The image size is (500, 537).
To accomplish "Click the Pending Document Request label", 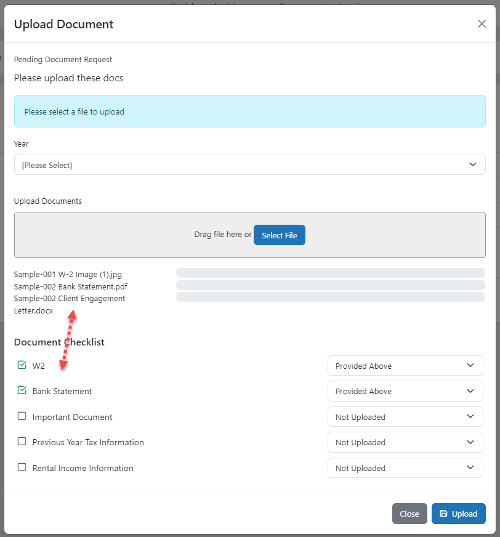I will (x=63, y=59).
